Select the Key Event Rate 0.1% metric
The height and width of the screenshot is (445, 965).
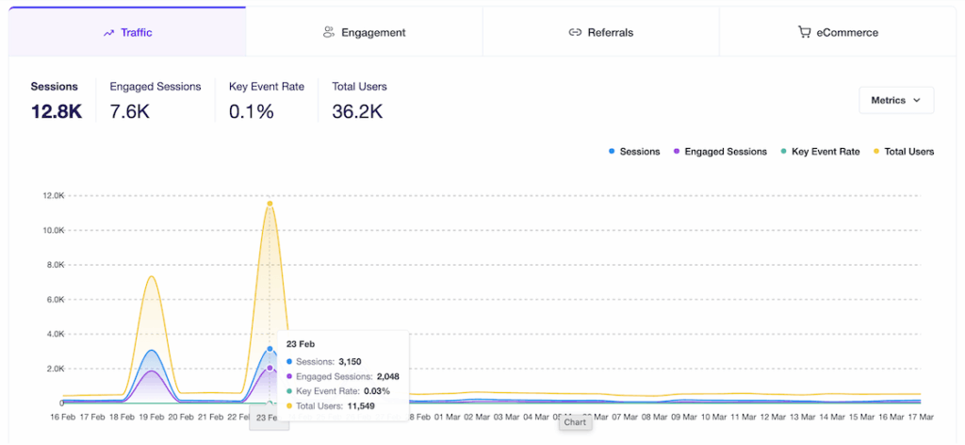click(x=267, y=100)
